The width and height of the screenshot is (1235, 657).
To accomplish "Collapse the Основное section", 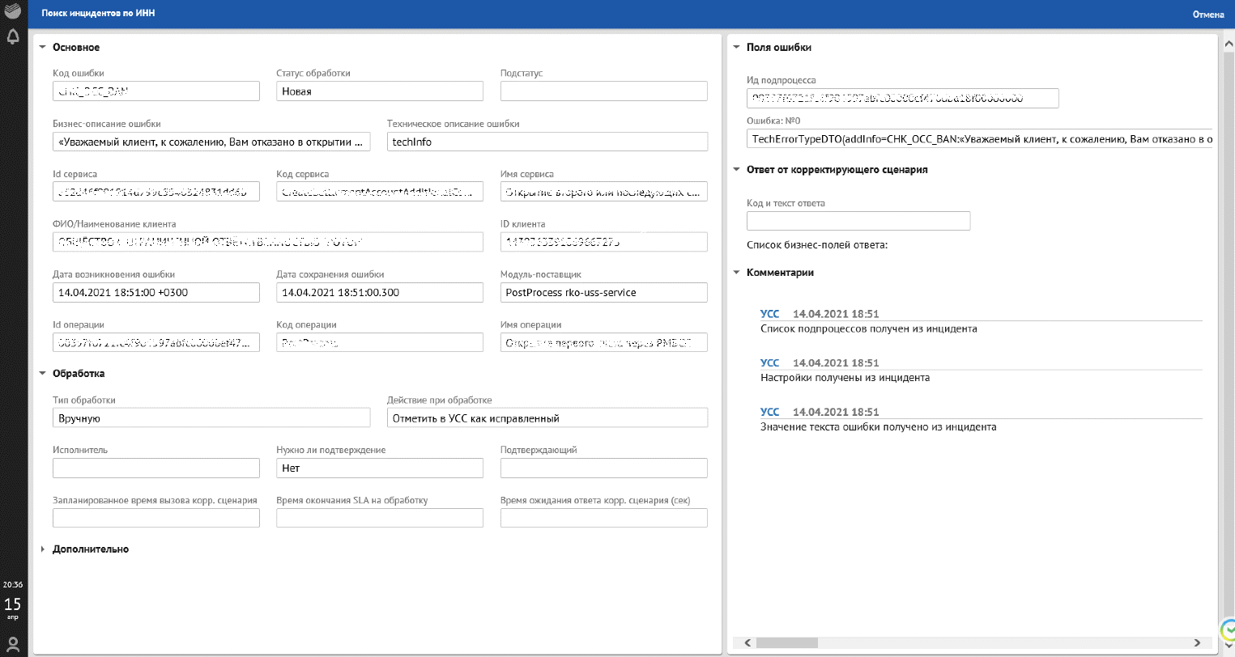I will coord(43,48).
